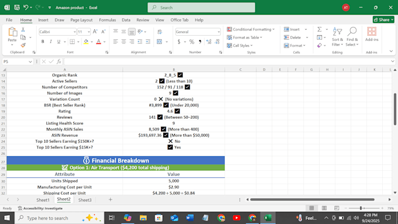The width and height of the screenshot is (398, 224).
Task: Click the Decrease Decimal icon
Action: [217, 42]
